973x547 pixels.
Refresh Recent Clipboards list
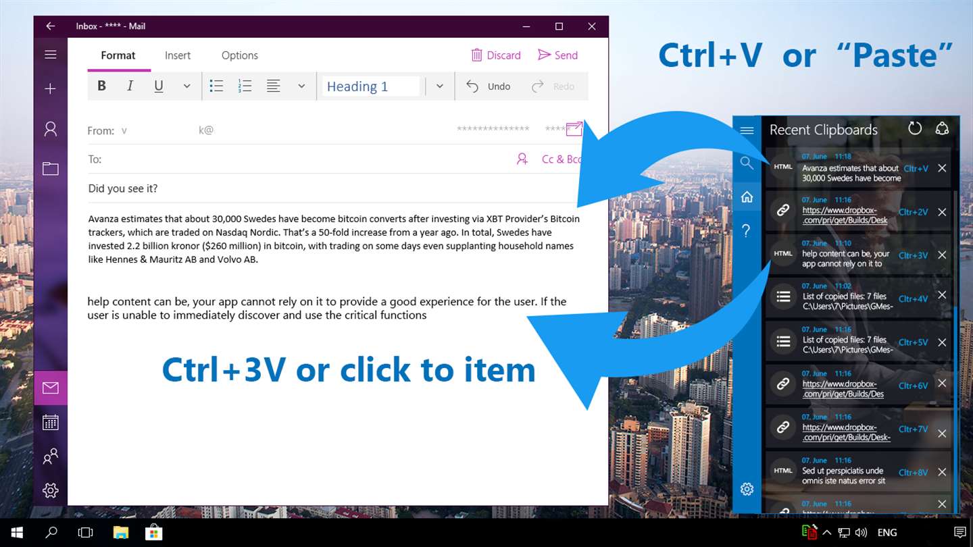[915, 128]
